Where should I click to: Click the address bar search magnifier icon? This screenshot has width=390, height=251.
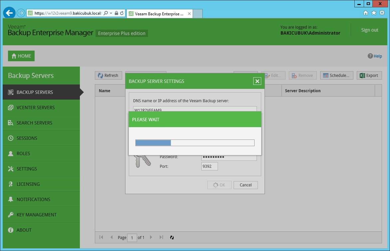point(106,13)
